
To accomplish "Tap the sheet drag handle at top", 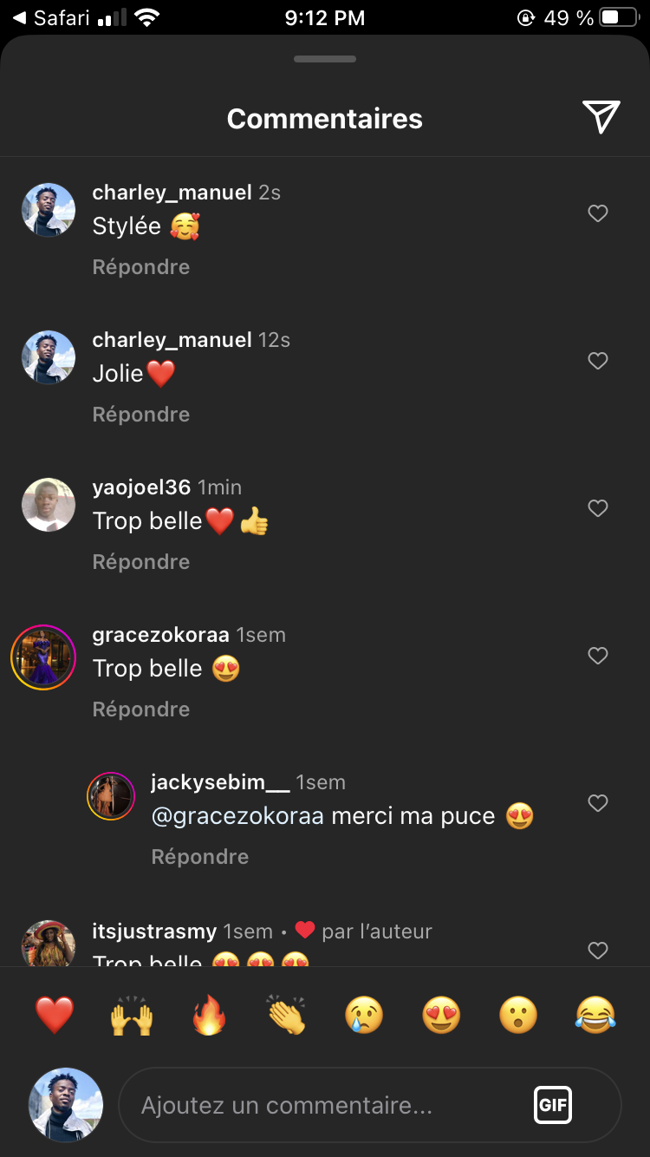I will tap(325, 59).
